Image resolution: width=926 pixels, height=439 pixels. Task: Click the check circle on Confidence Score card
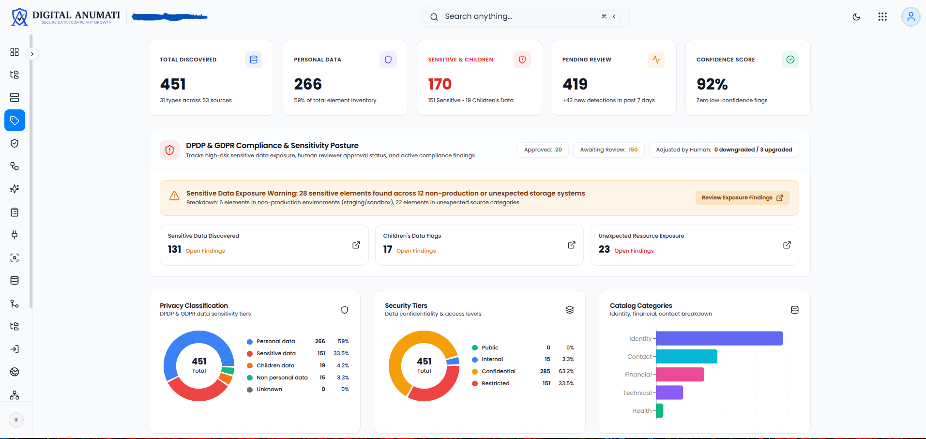point(790,60)
